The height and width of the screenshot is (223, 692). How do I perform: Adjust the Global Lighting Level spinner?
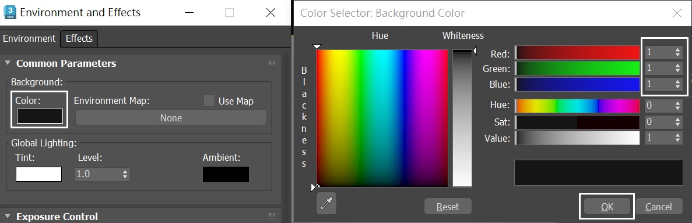[x=125, y=174]
